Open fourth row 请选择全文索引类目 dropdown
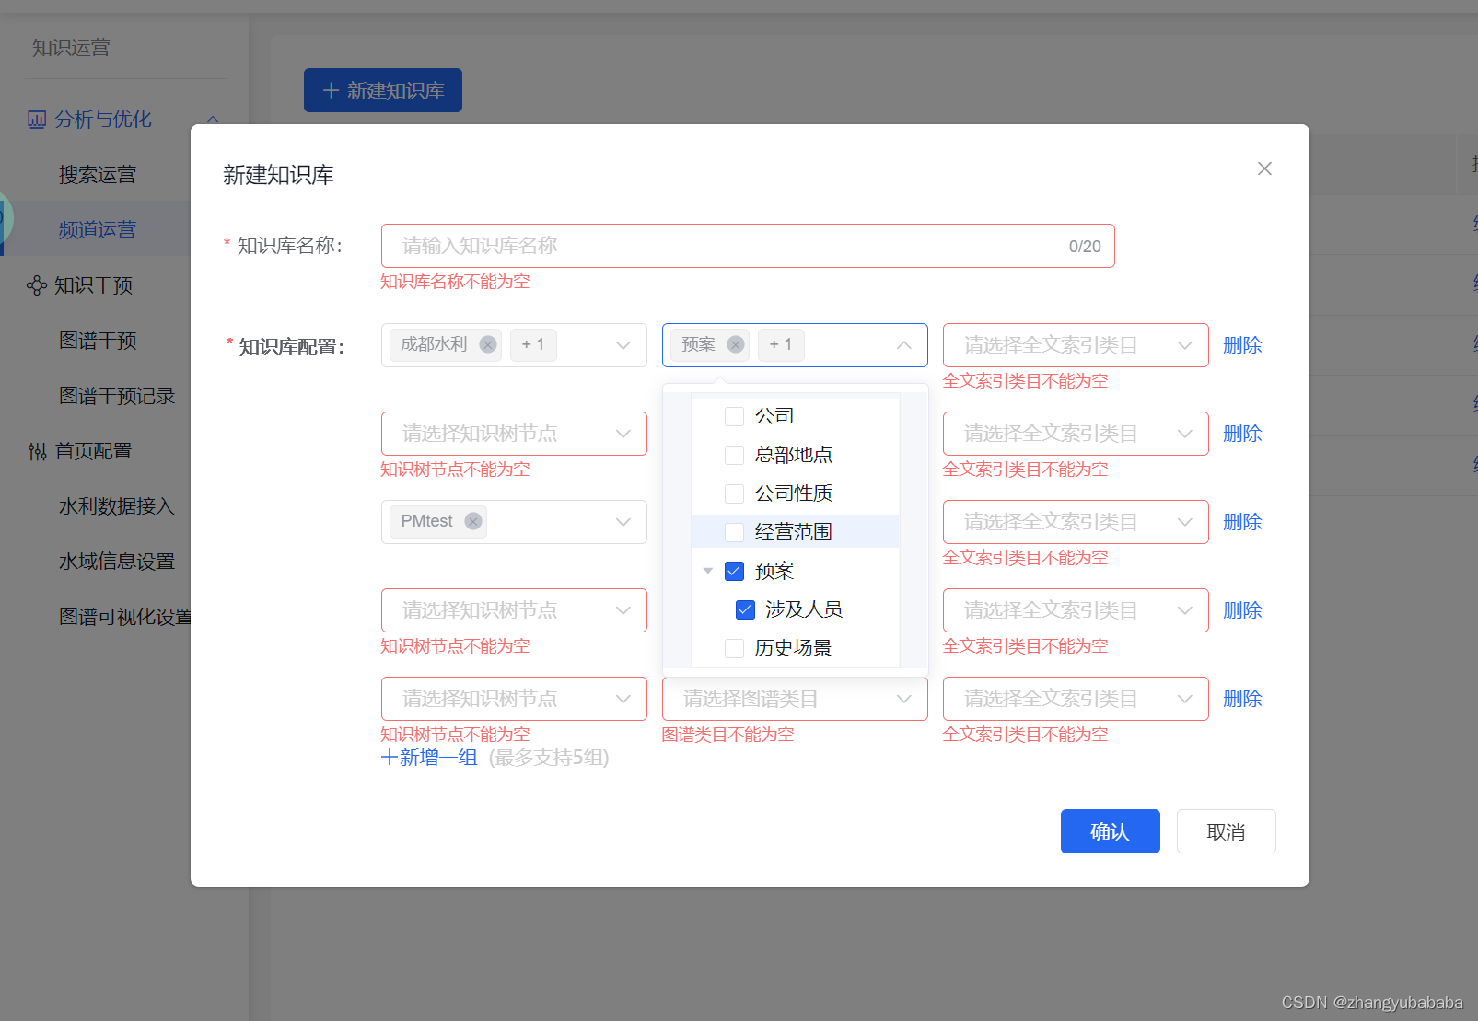 coord(1076,610)
